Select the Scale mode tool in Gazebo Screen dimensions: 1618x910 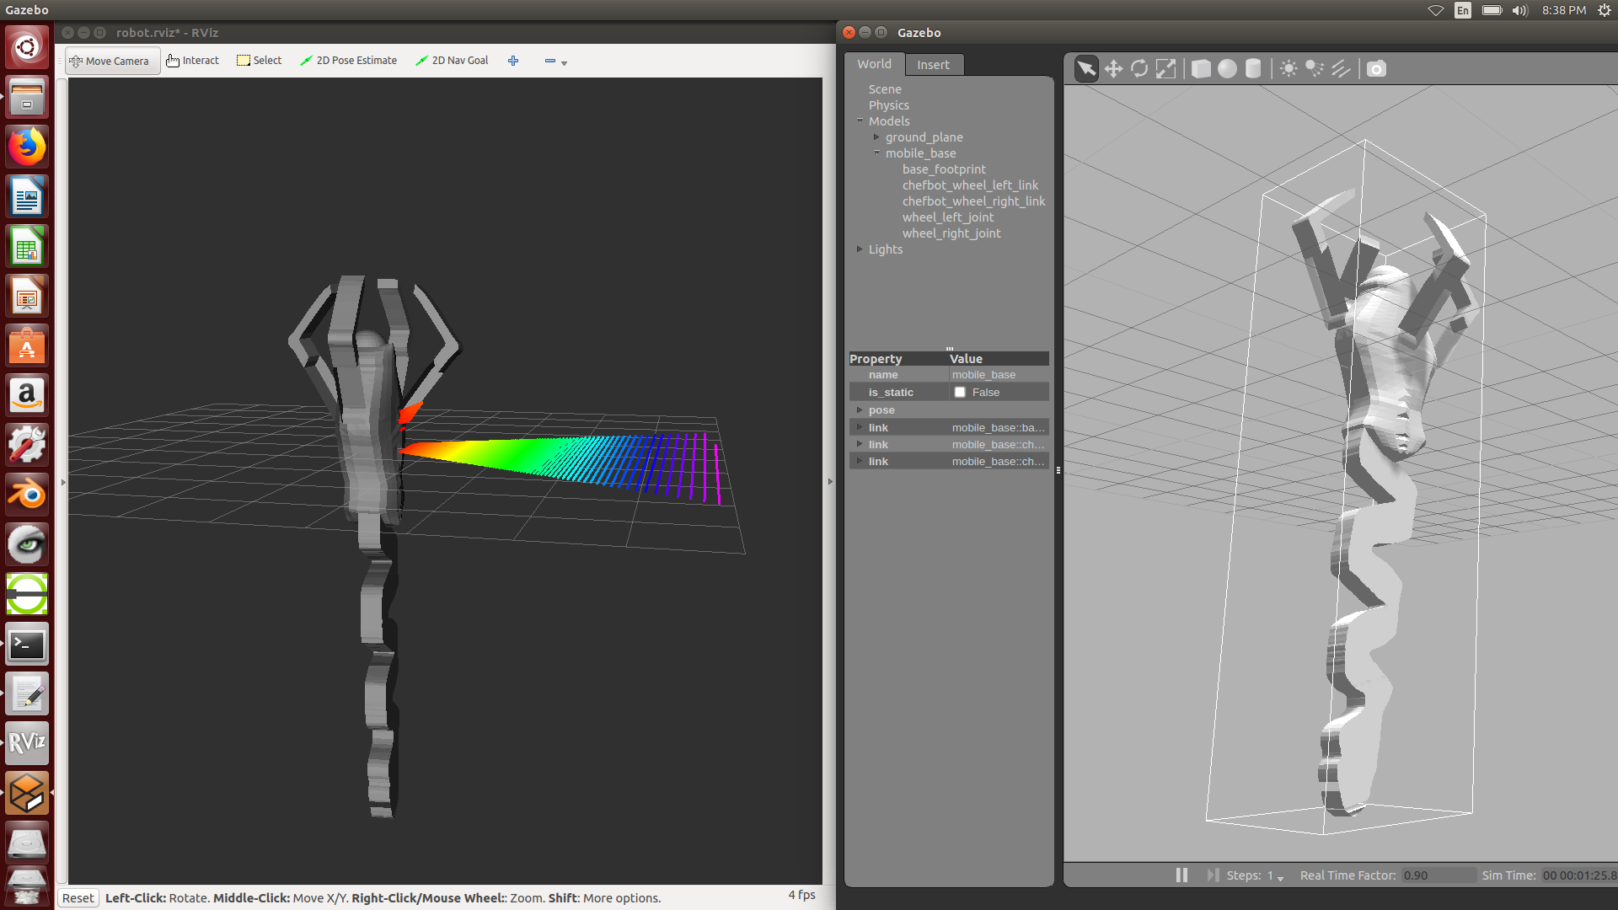point(1166,68)
